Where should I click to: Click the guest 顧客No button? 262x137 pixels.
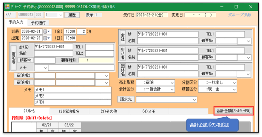[x=26, y=60]
